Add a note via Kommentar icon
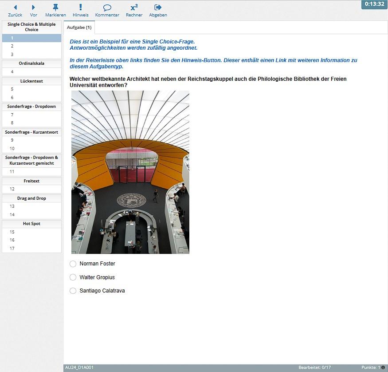 pos(107,8)
